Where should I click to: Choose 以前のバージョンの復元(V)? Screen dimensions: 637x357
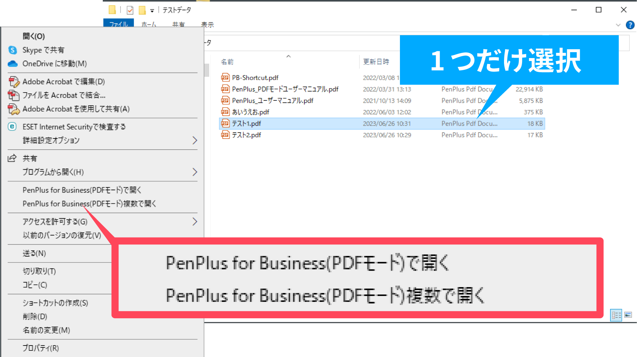pos(62,235)
